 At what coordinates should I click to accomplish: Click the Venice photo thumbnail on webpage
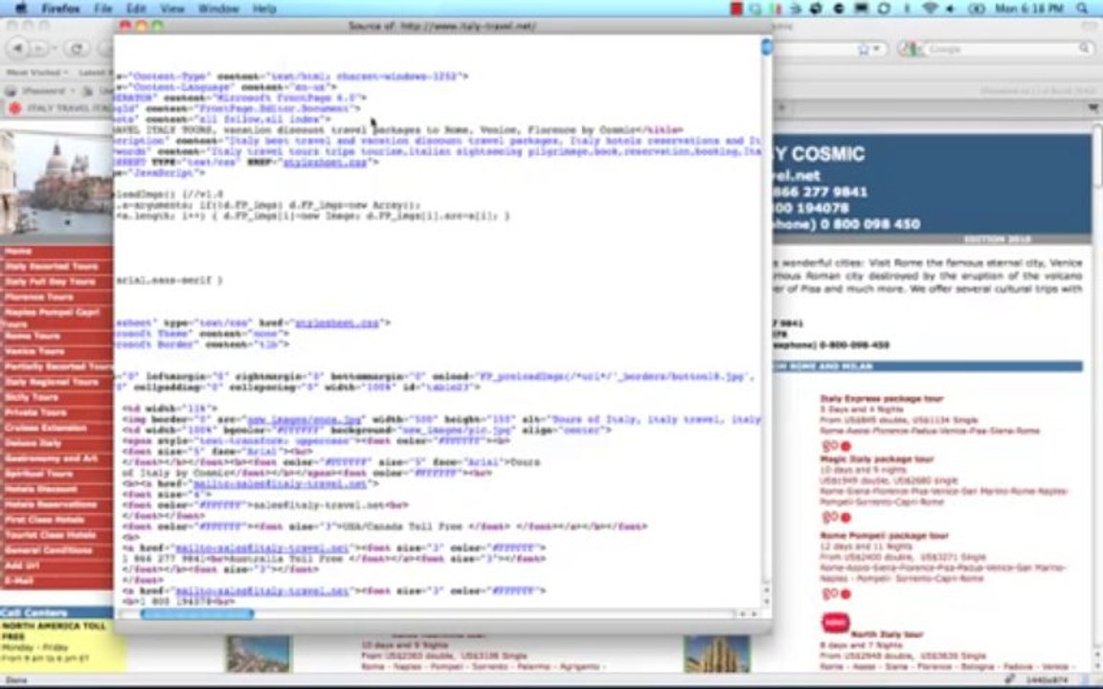pos(57,184)
